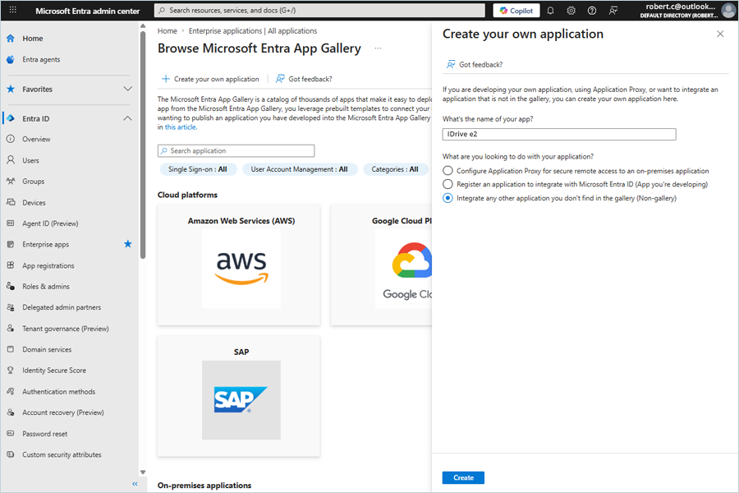Click Got feedback in gallery toolbar
This screenshot has width=739, height=493.
[304, 79]
